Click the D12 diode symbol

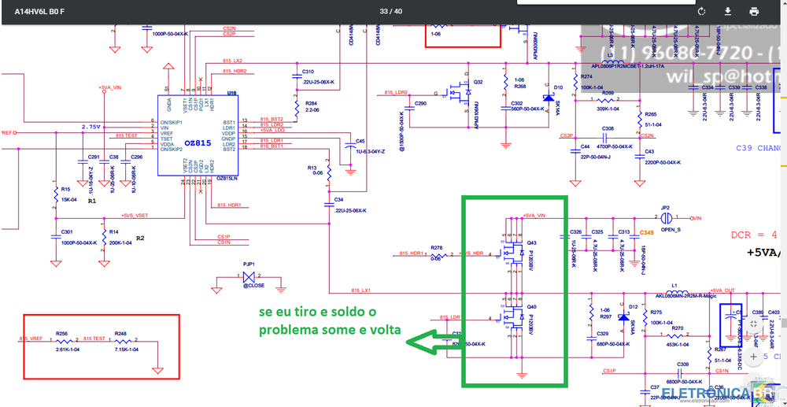(x=623, y=317)
